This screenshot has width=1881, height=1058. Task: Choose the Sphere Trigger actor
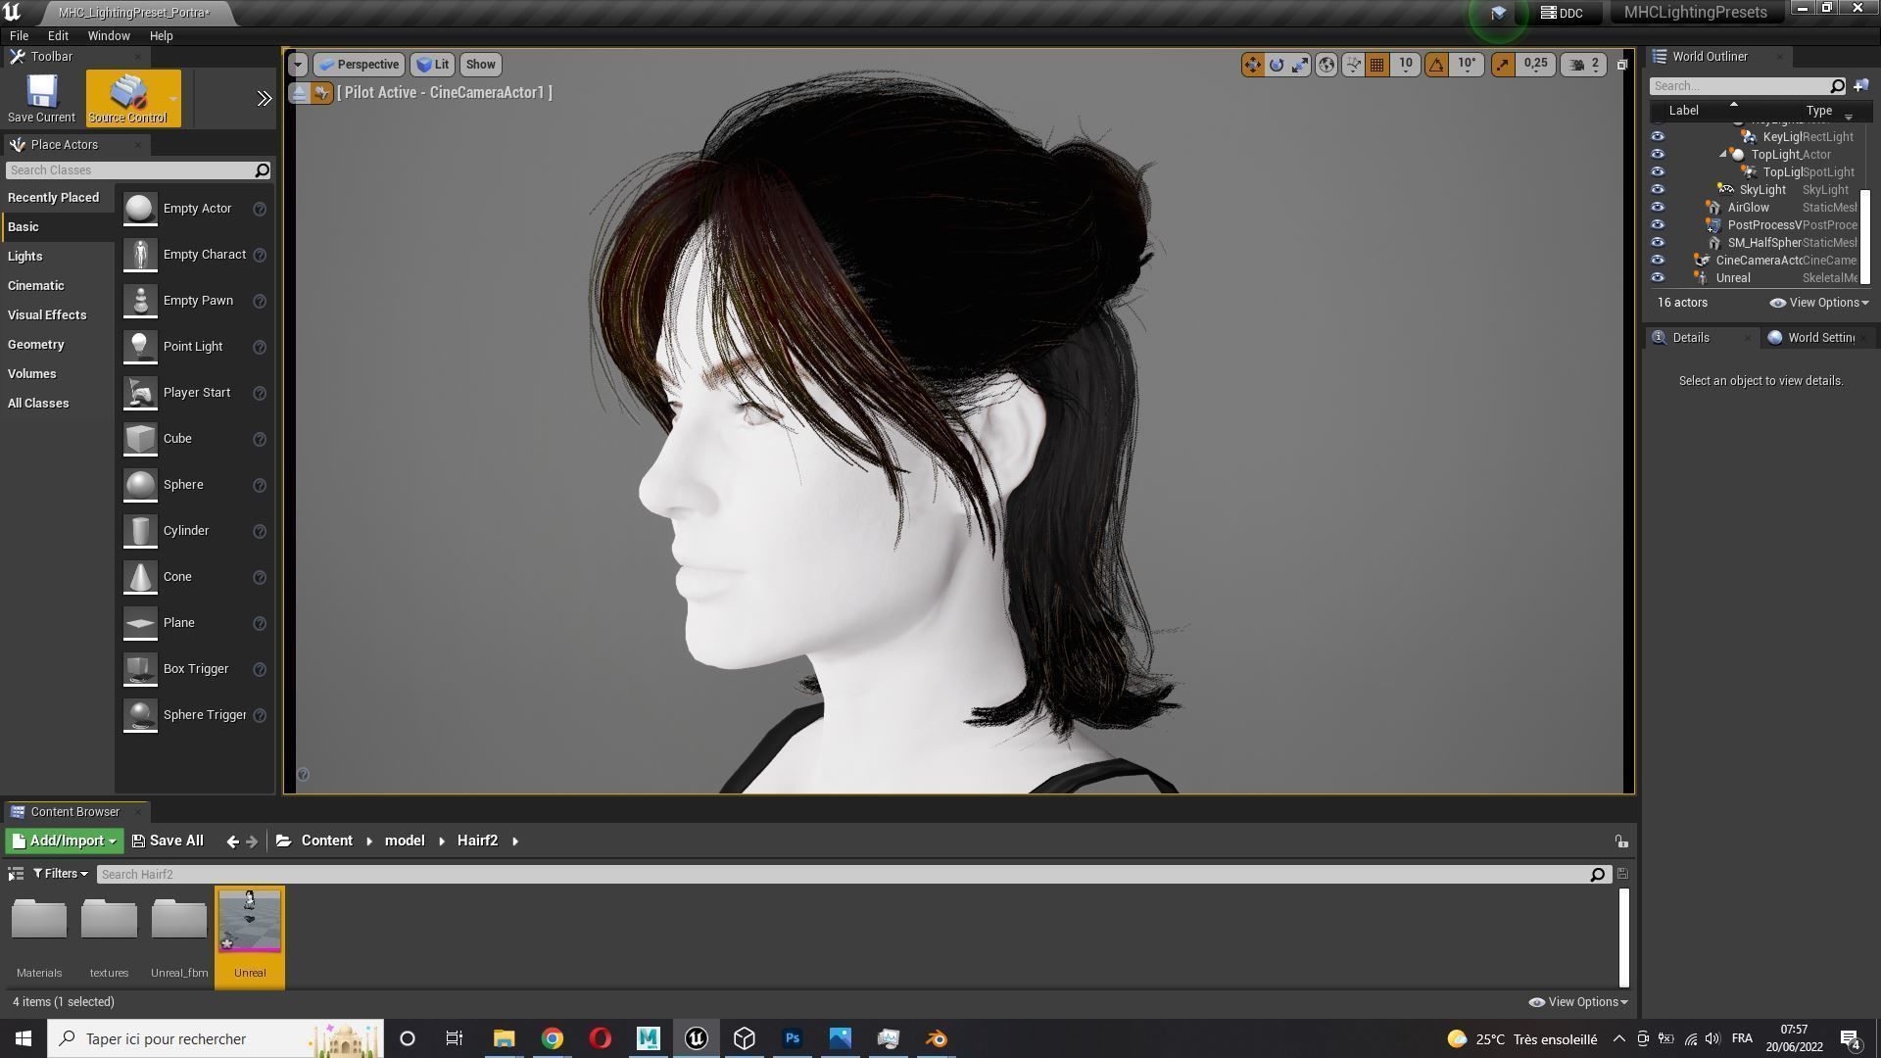pos(195,715)
